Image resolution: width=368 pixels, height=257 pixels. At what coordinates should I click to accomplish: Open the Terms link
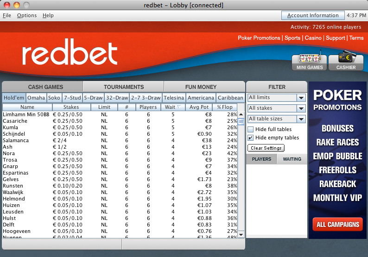[356, 38]
